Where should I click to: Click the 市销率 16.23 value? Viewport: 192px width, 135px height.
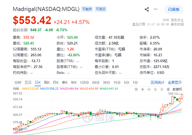click(x=158, y=55)
